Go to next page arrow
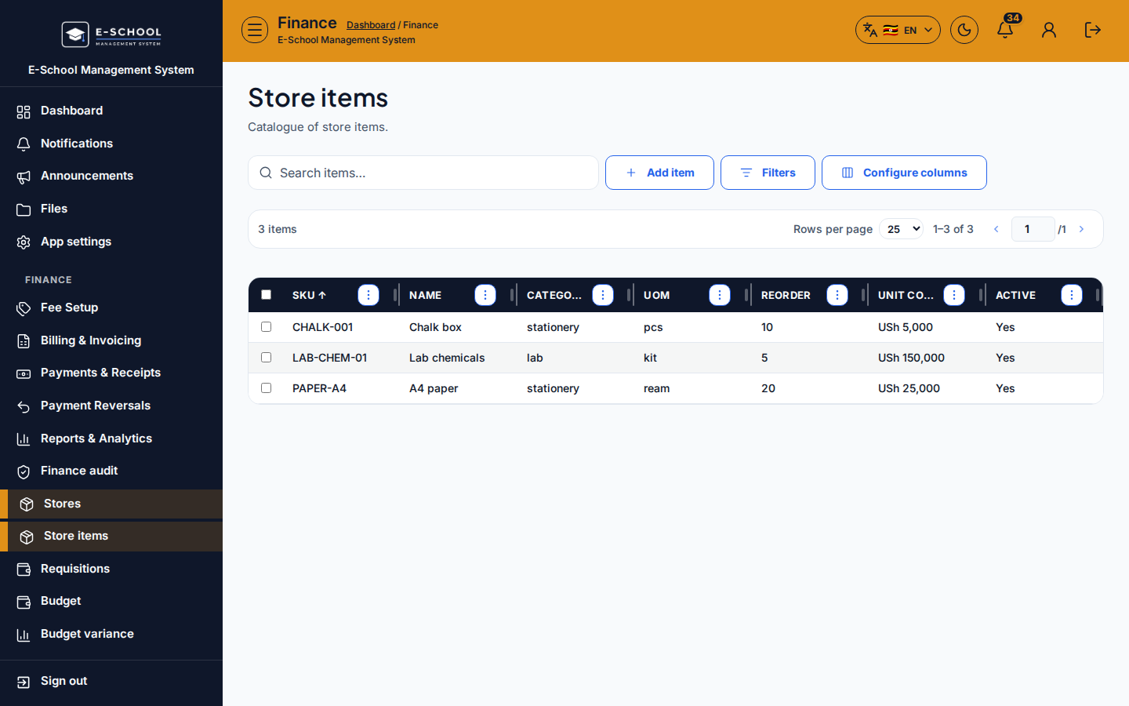Viewport: 1129px width, 706px height. point(1082,229)
